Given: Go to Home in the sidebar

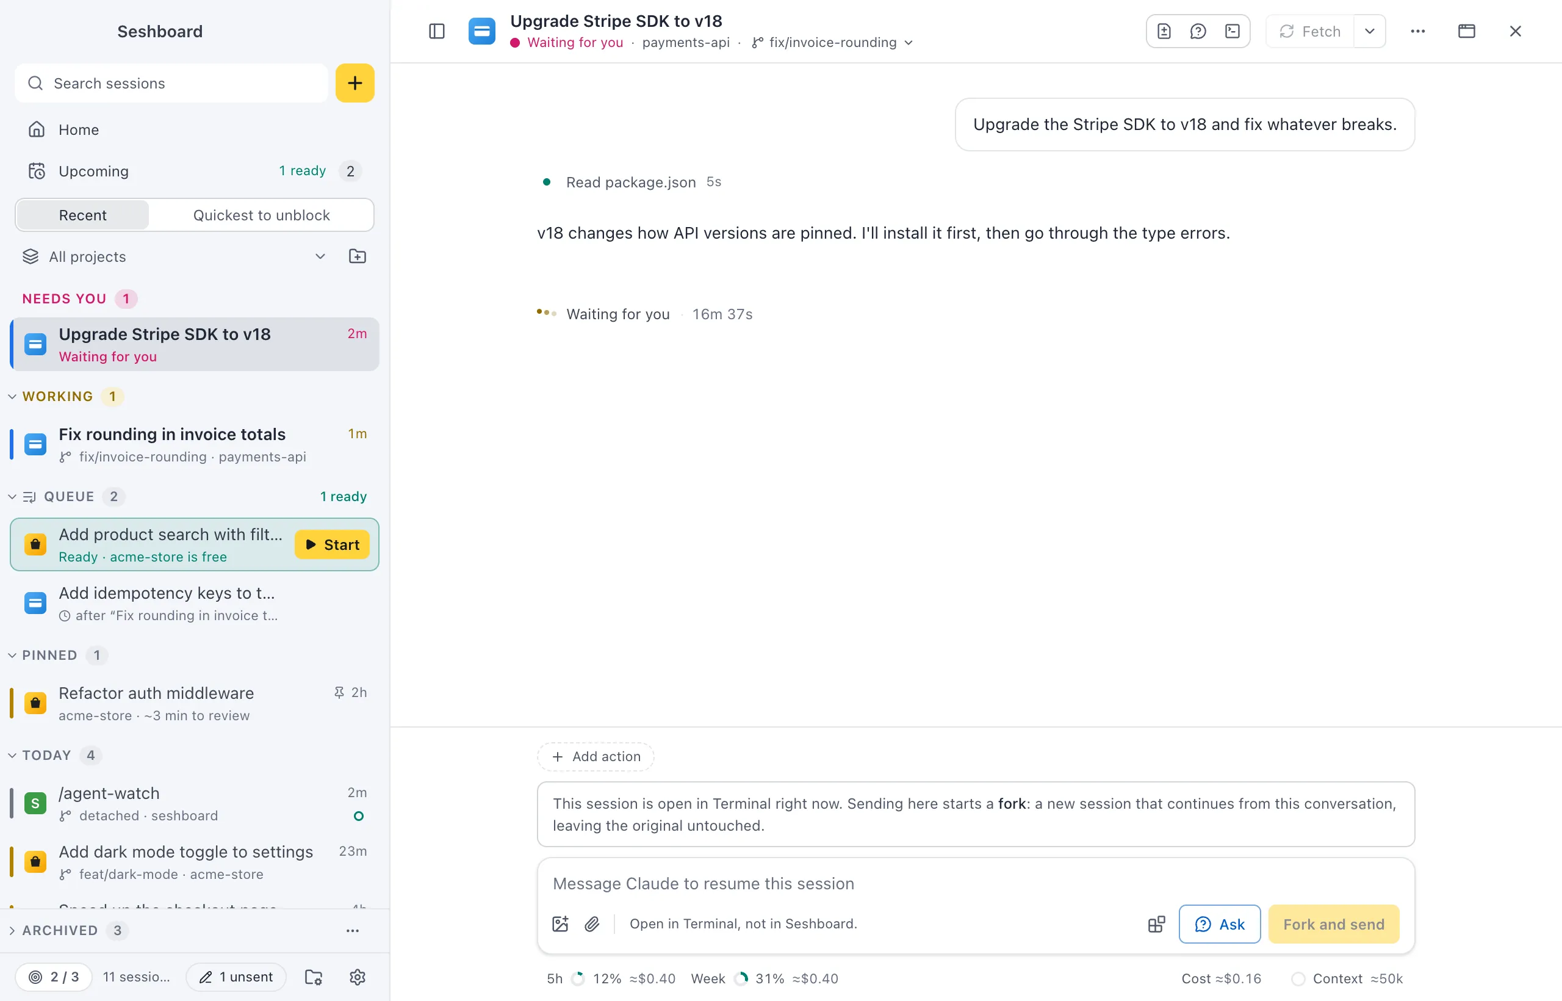Looking at the screenshot, I should [195, 129].
